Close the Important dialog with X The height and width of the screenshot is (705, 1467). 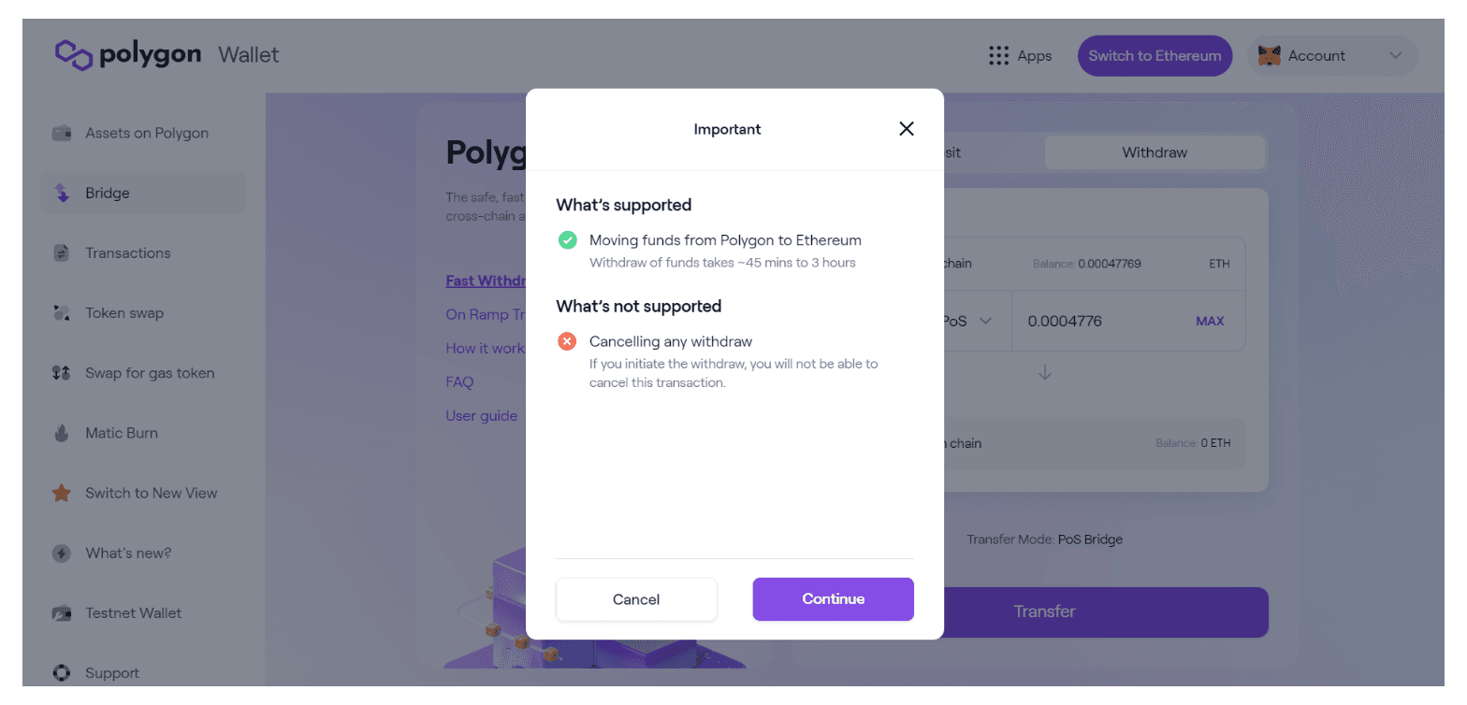pyautogui.click(x=906, y=129)
